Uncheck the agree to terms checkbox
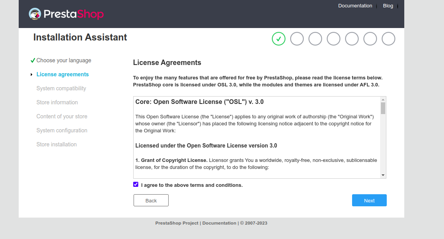 (x=136, y=185)
